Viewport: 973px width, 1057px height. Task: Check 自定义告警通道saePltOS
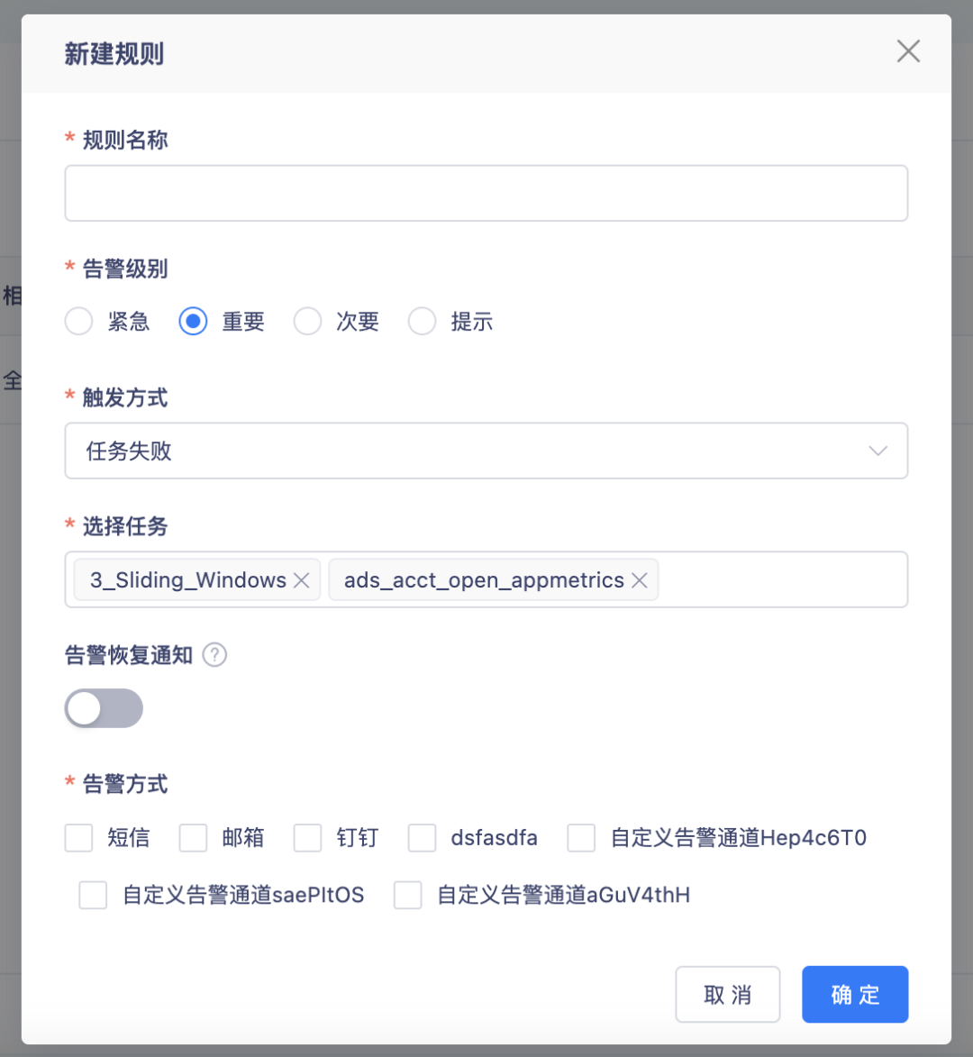pos(93,895)
